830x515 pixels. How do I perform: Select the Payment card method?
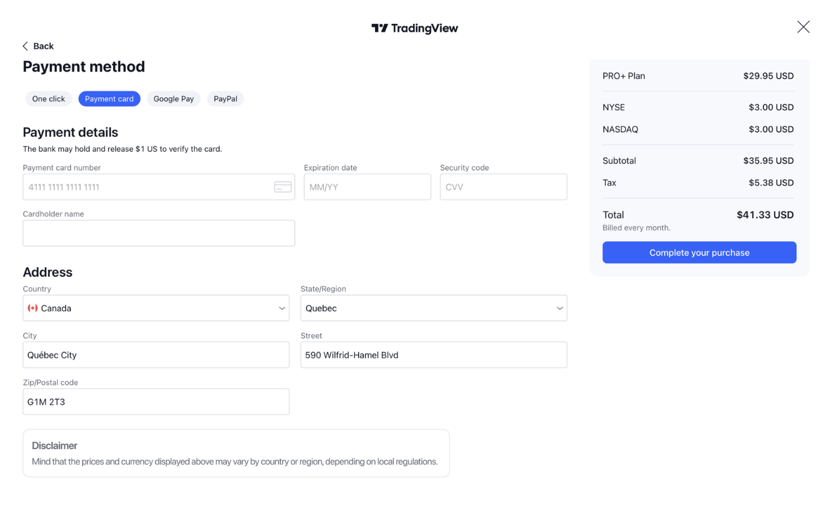click(x=109, y=99)
